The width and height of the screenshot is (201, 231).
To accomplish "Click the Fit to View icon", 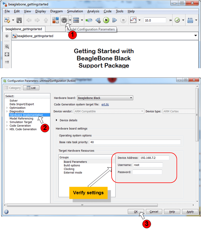I will pos(7,54).
